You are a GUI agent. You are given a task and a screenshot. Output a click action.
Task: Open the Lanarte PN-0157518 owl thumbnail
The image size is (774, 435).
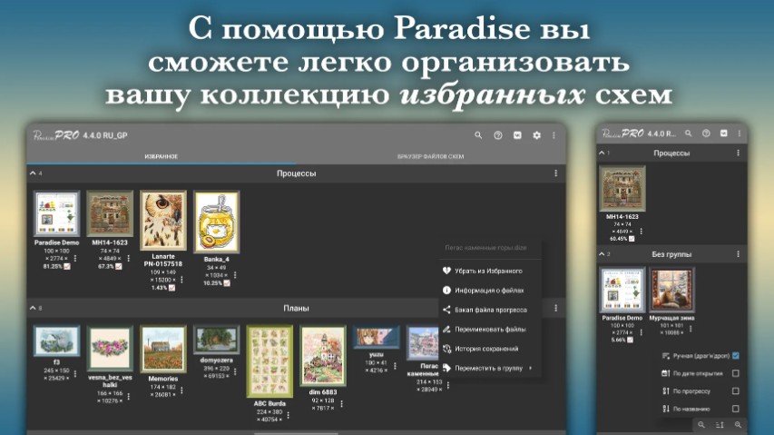pos(163,220)
